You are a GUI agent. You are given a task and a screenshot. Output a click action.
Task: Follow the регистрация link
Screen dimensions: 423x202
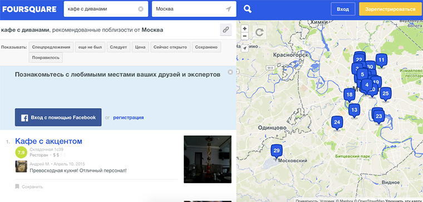point(129,117)
